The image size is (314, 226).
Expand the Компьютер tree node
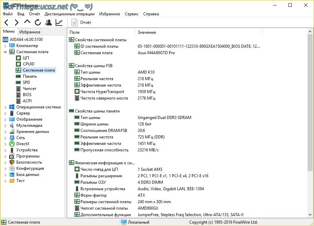coord(5,46)
